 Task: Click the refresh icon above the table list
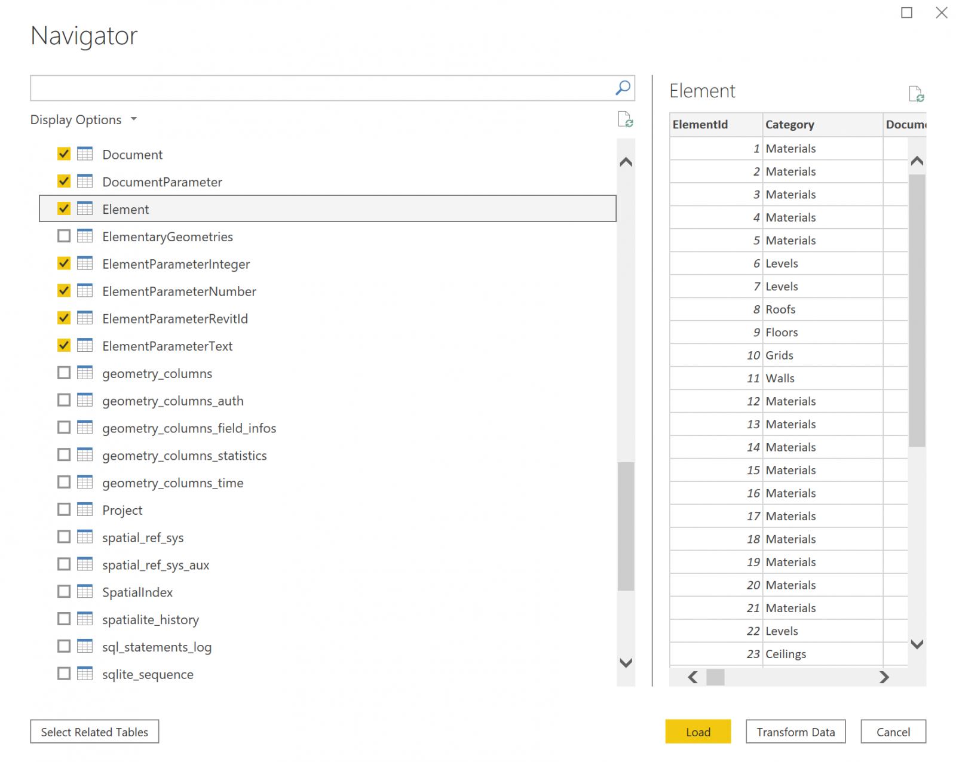[624, 120]
